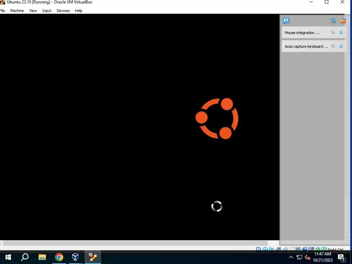Viewport: 352px width, 264px height.
Task: Open the Machine menu
Action: (x=17, y=11)
